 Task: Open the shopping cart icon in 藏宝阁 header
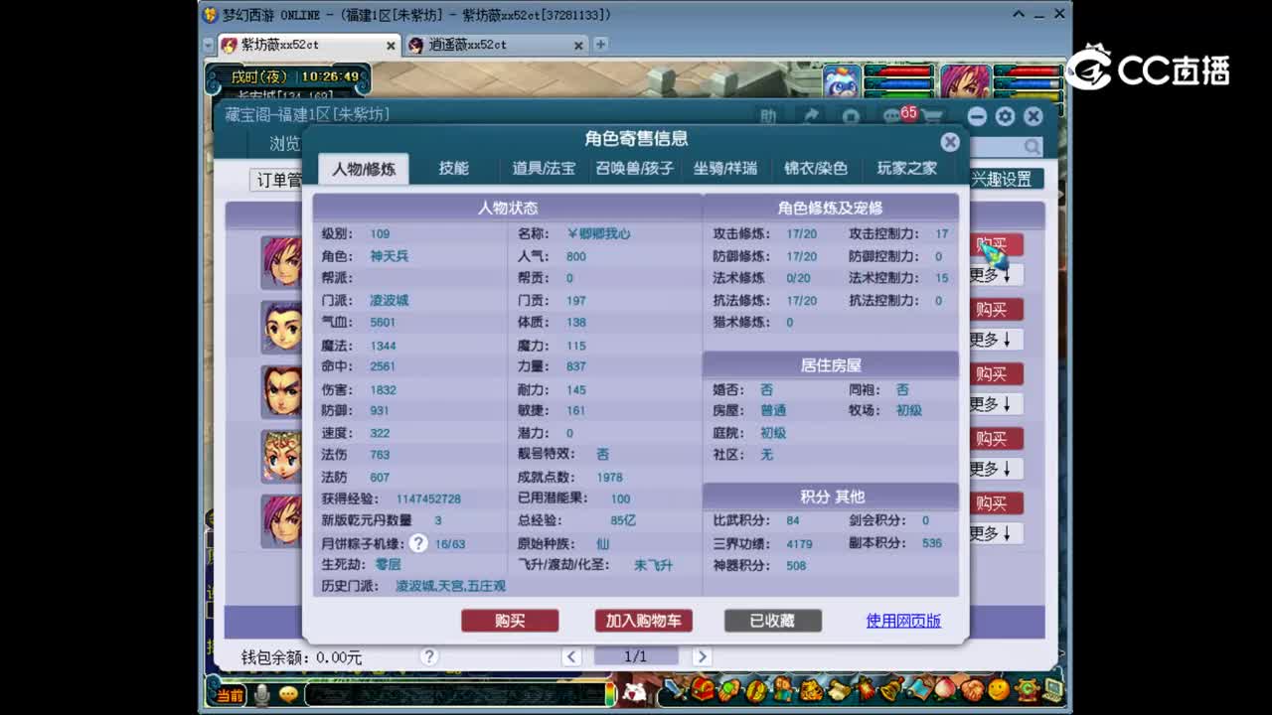(x=931, y=116)
